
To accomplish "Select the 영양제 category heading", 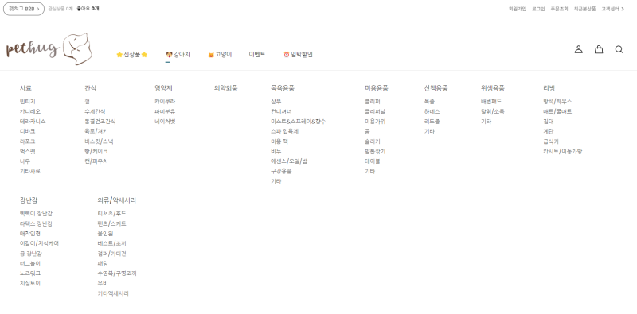I will [163, 88].
